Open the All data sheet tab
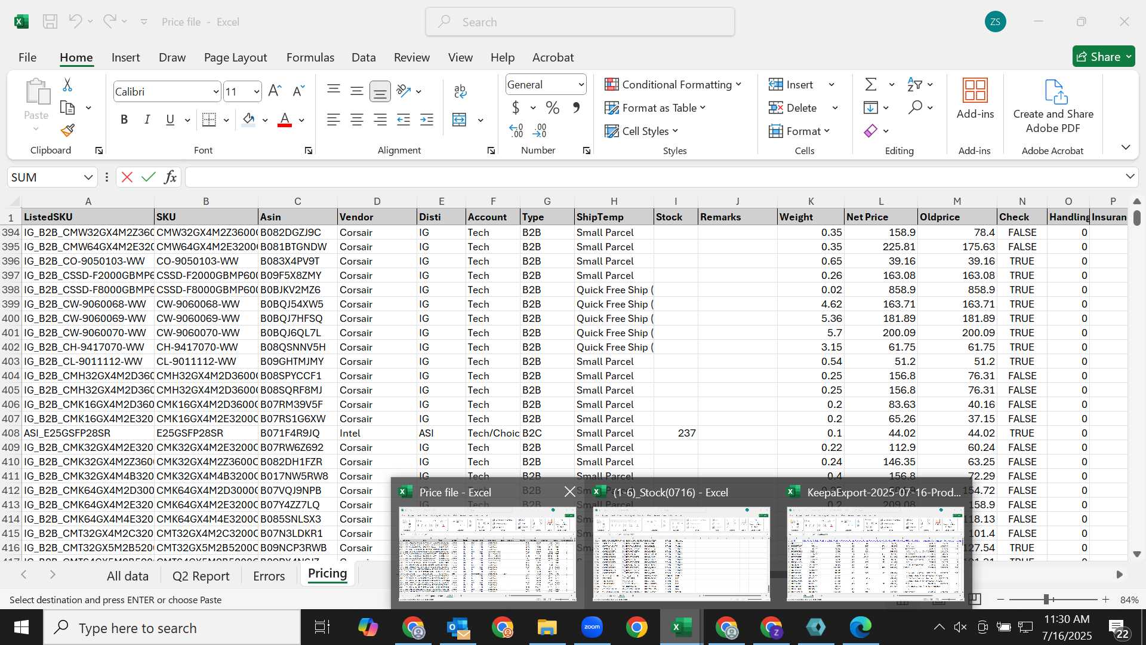The width and height of the screenshot is (1146, 645). (x=127, y=576)
